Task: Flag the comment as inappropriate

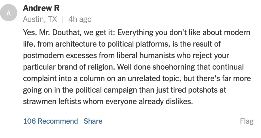Action: [247, 121]
